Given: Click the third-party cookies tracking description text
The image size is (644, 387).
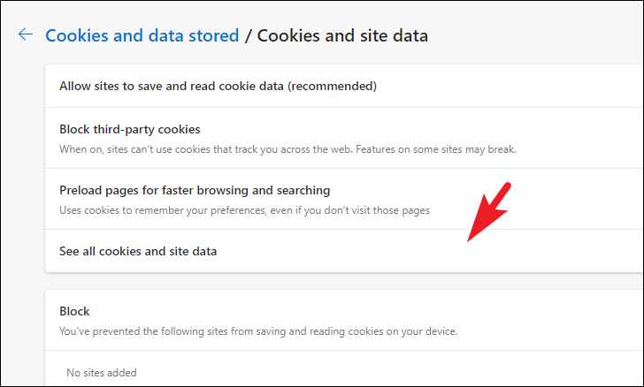Looking at the screenshot, I should tap(287, 149).
